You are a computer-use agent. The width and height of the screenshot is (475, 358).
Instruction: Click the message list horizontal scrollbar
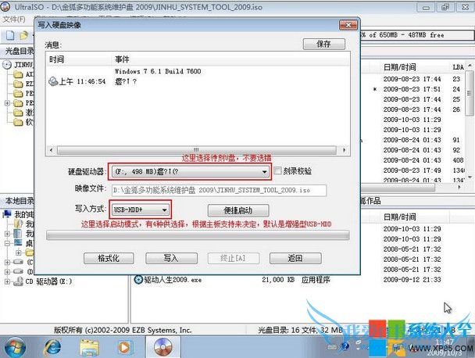197,150
